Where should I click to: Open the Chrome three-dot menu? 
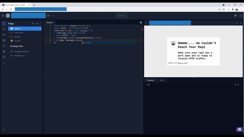[x=241, y=9]
